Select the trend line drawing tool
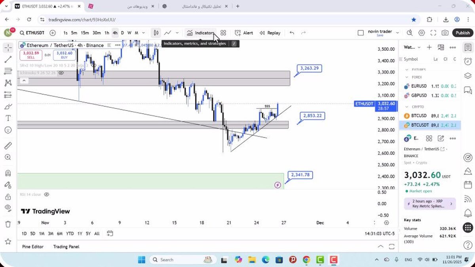The height and width of the screenshot is (267, 475). [x=8, y=60]
